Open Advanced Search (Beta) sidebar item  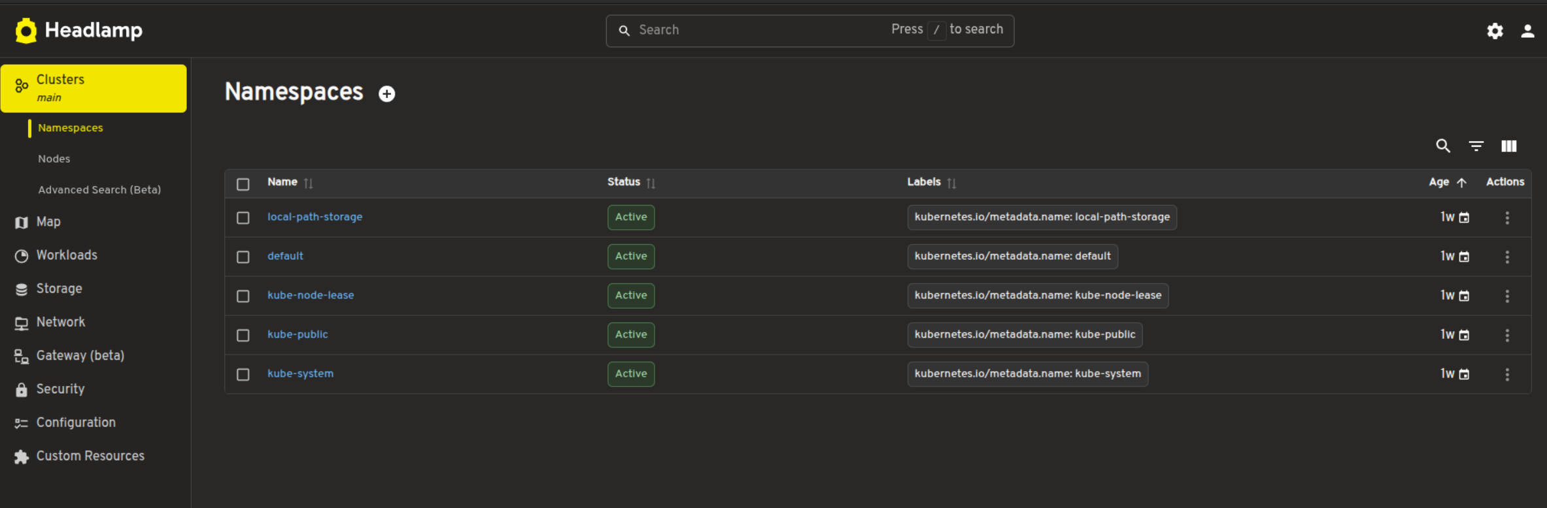click(99, 190)
